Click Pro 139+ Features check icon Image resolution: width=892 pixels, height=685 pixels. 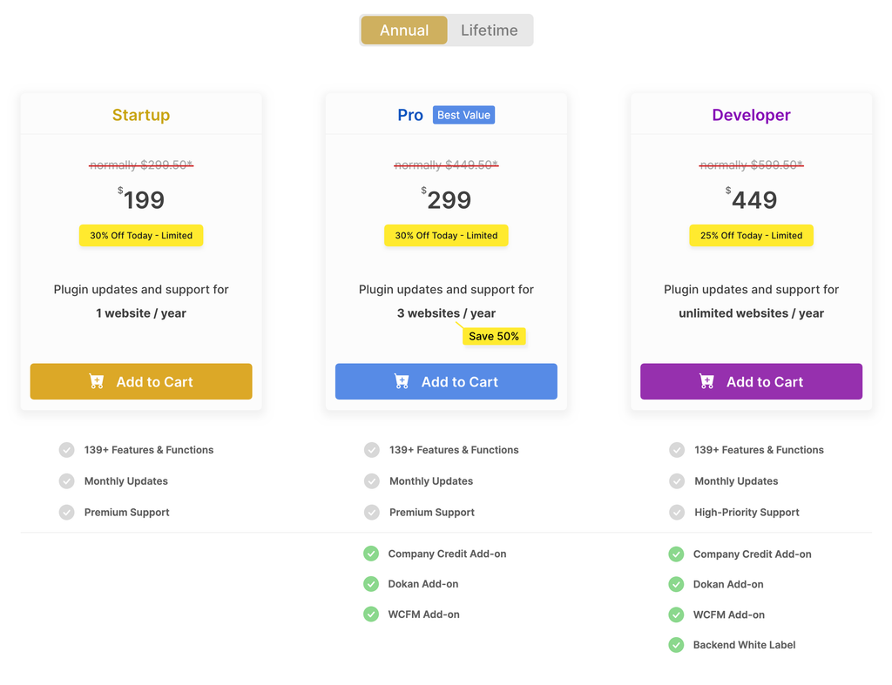tap(371, 450)
